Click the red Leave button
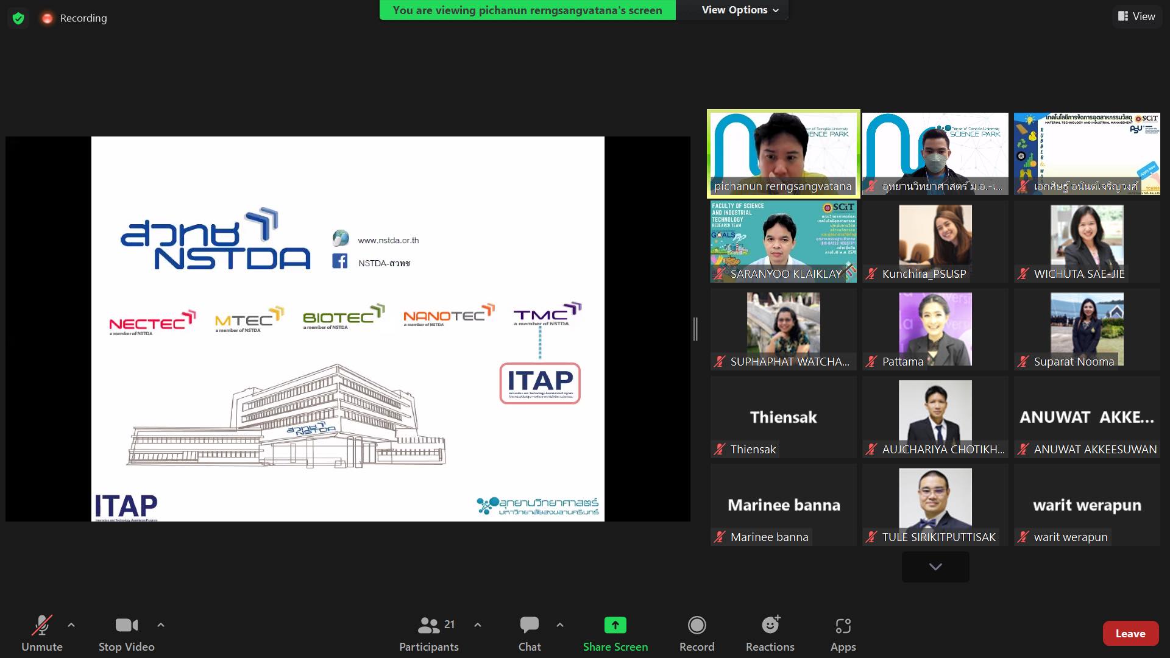1170x658 pixels. 1130,634
